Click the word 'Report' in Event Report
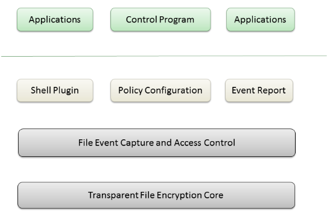 (271, 90)
